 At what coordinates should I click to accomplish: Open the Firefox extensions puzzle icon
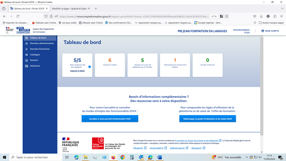[x=275, y=16]
